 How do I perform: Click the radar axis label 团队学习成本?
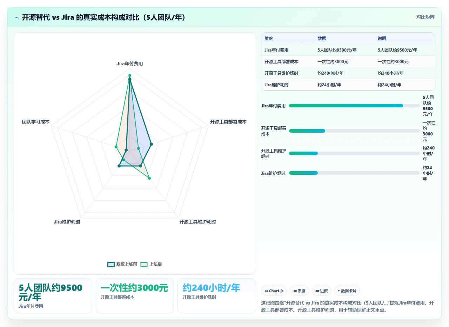(x=36, y=122)
